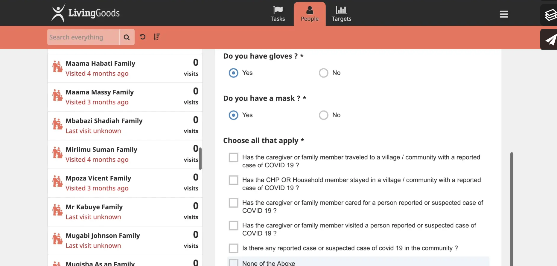Check visited a suspected COVID person
Image resolution: width=557 pixels, height=266 pixels.
pyautogui.click(x=233, y=226)
